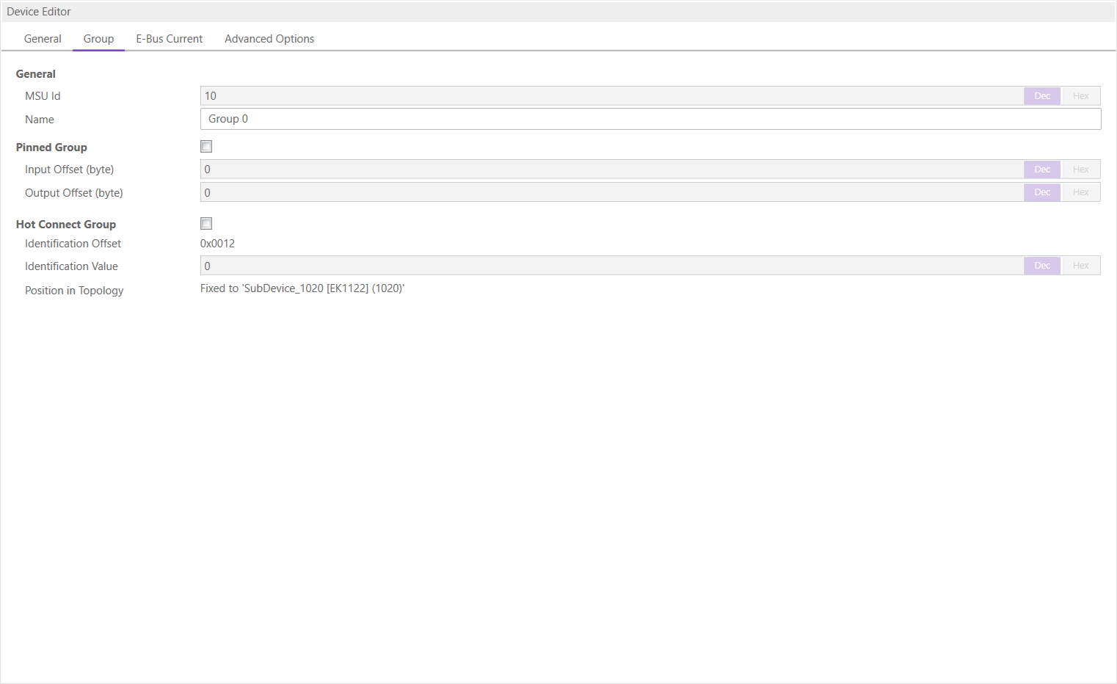
Task: Click the Input Offset (byte) field
Action: pos(611,170)
